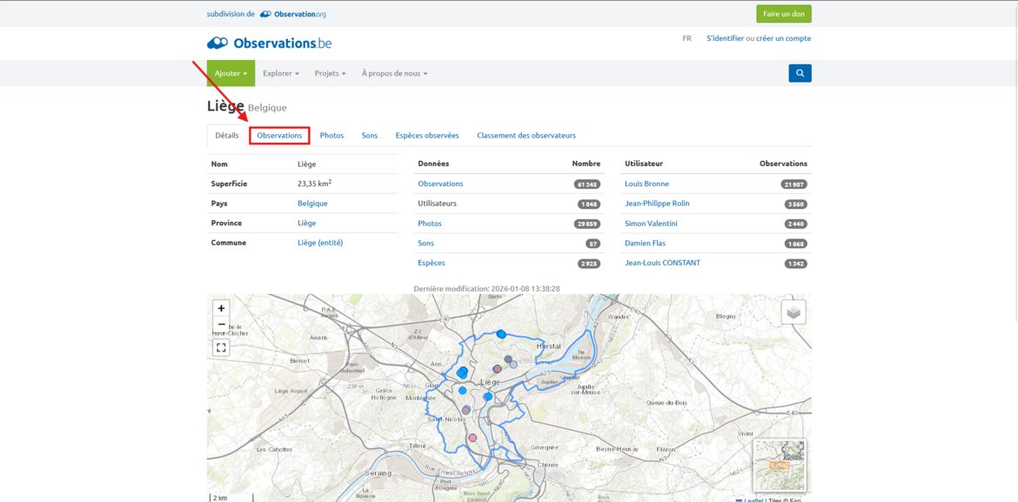Expand the Ajouter dropdown menu

click(231, 73)
